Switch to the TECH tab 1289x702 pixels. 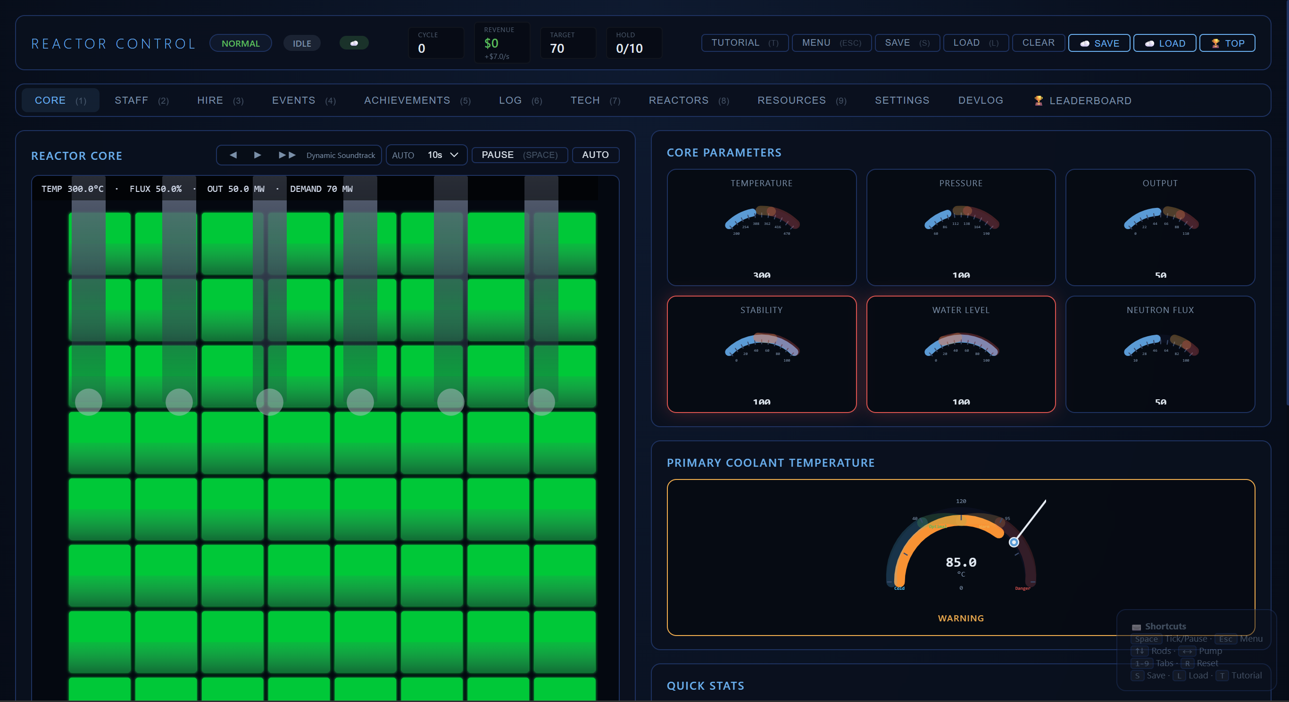(596, 100)
